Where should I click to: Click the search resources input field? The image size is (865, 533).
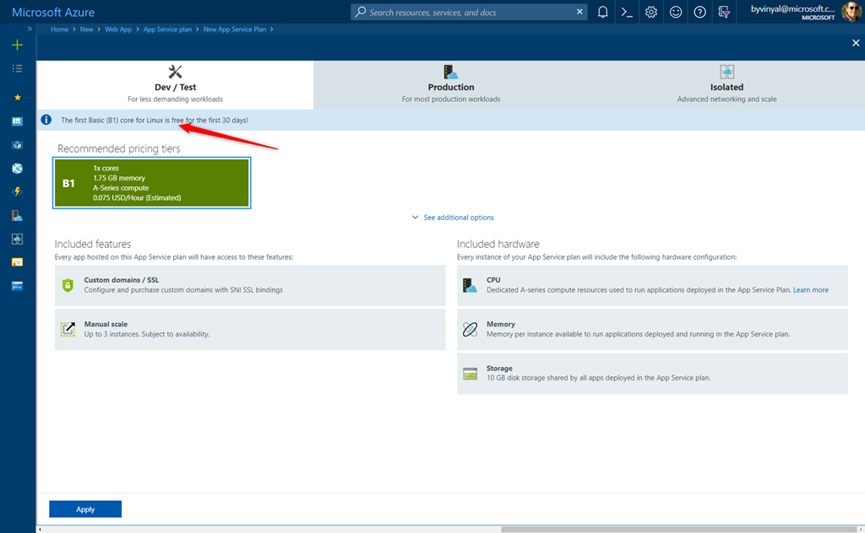469,13
